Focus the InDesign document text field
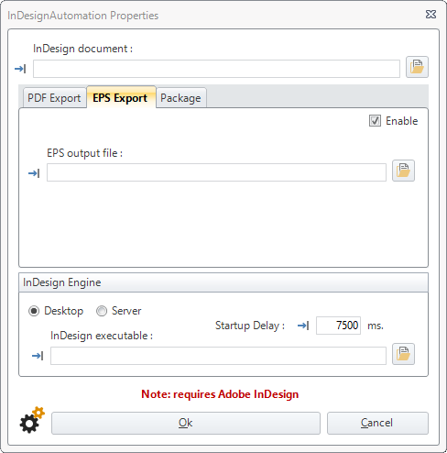Viewport: 447px width, 453px height. (216, 69)
